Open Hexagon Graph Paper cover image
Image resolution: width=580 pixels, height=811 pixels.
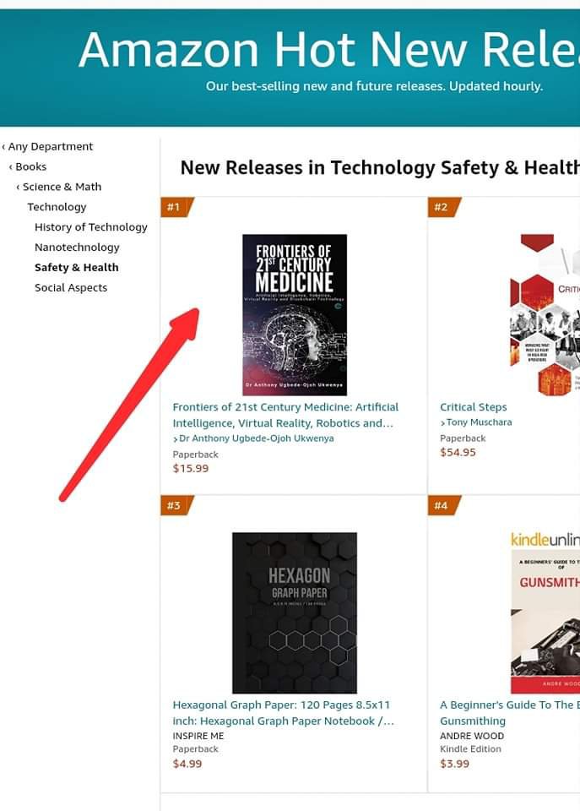(x=295, y=613)
